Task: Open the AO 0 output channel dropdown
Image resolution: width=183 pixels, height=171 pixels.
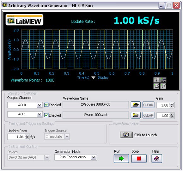Action: 39,105
